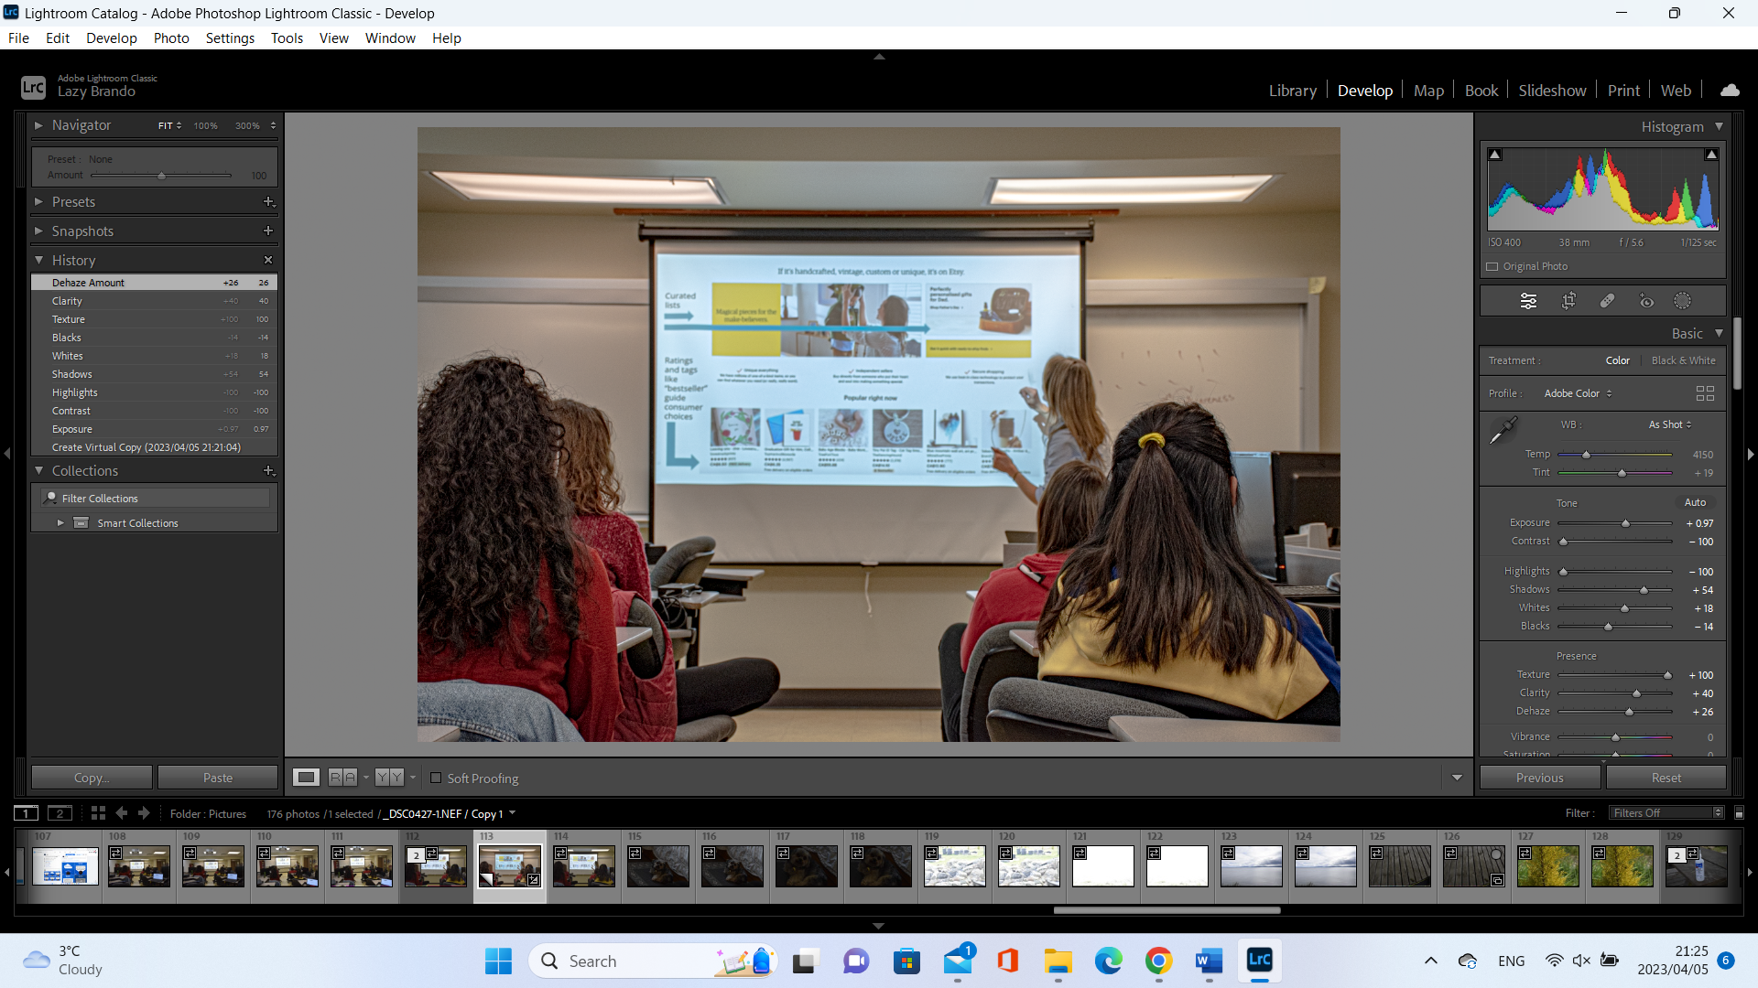Enable the Soft Proofing checkbox
1758x988 pixels.
(436, 779)
